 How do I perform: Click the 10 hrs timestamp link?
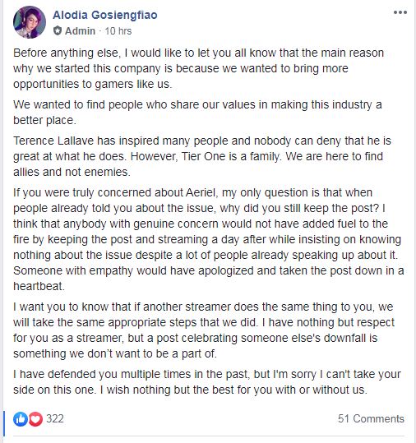click(x=118, y=30)
